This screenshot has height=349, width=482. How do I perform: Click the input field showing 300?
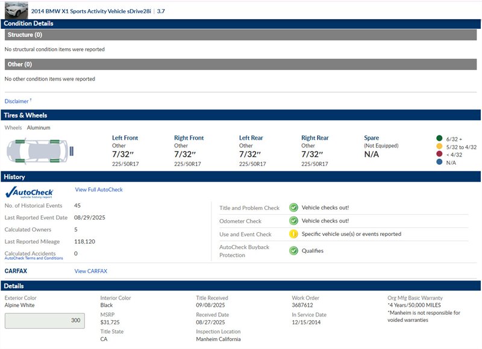click(44, 321)
